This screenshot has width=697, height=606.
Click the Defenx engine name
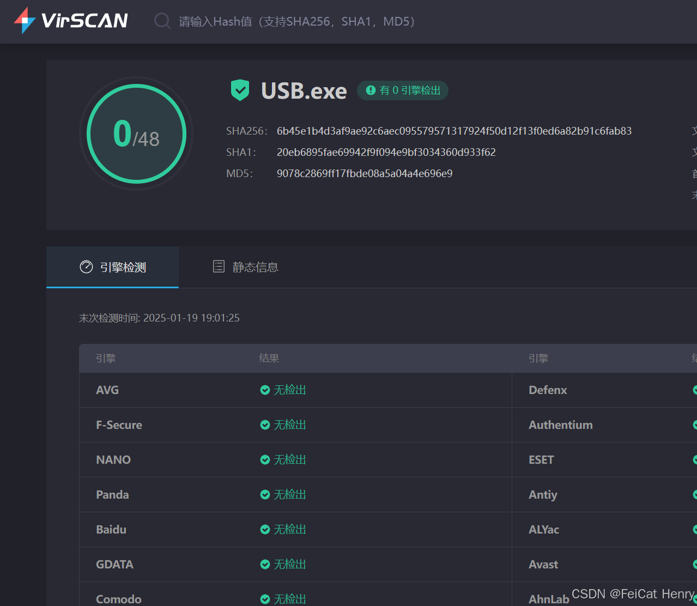click(x=548, y=390)
